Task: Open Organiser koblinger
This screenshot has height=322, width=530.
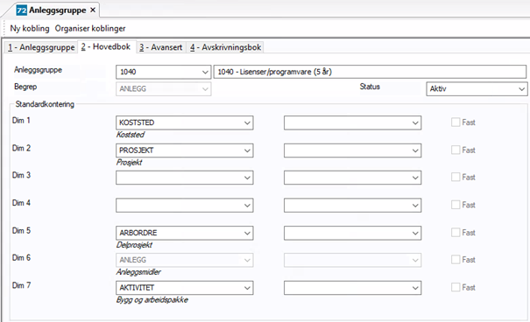Action: click(90, 28)
